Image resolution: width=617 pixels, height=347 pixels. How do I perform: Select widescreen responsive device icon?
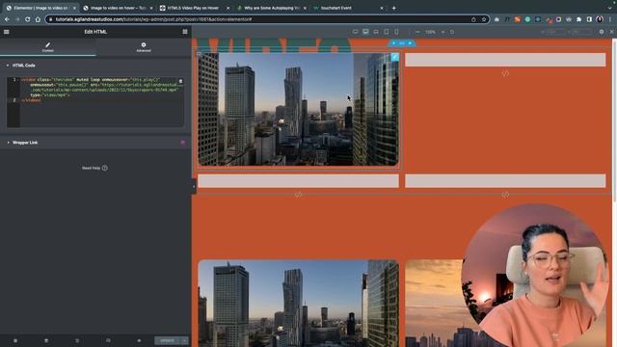point(356,32)
